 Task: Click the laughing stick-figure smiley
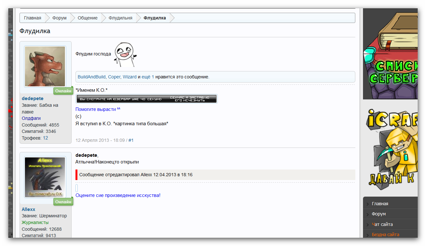pyautogui.click(x=125, y=54)
